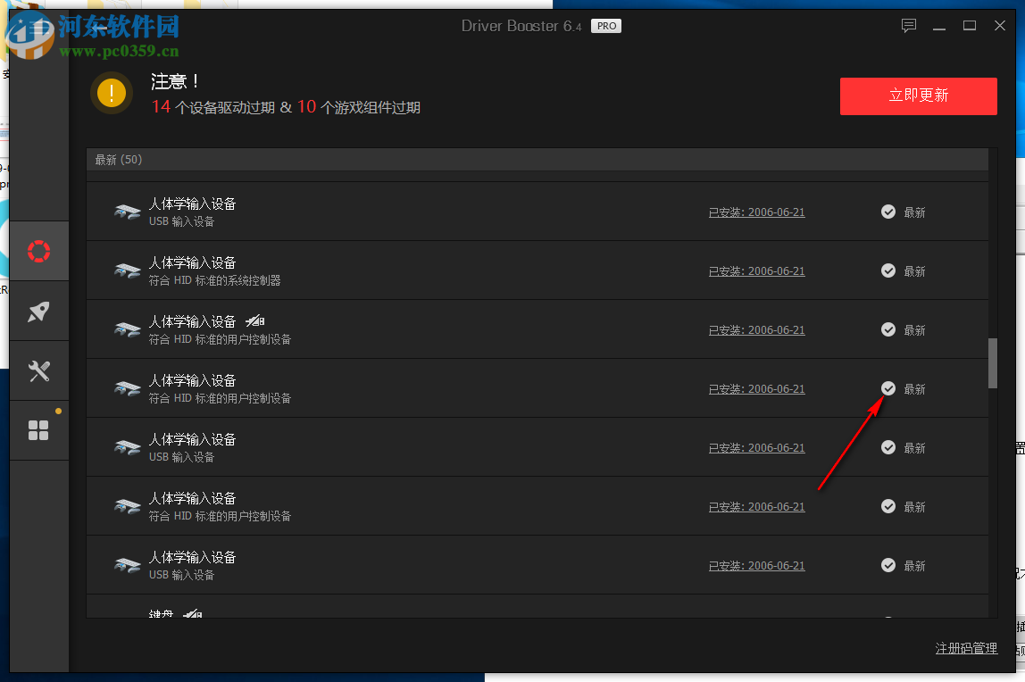Open the Action Center grid icon
Screen dimensions: 1025x682
(38, 430)
